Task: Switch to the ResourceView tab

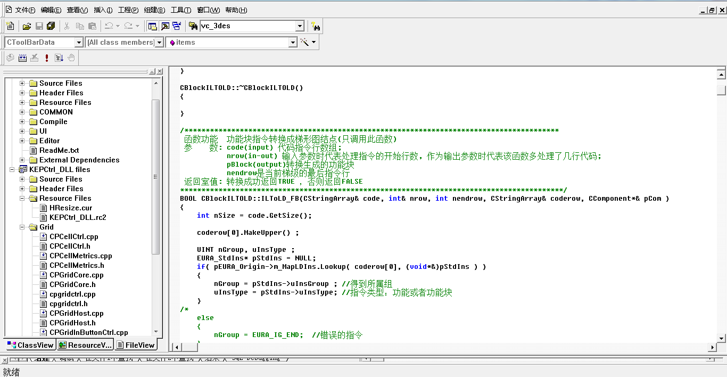Action: (x=85, y=345)
